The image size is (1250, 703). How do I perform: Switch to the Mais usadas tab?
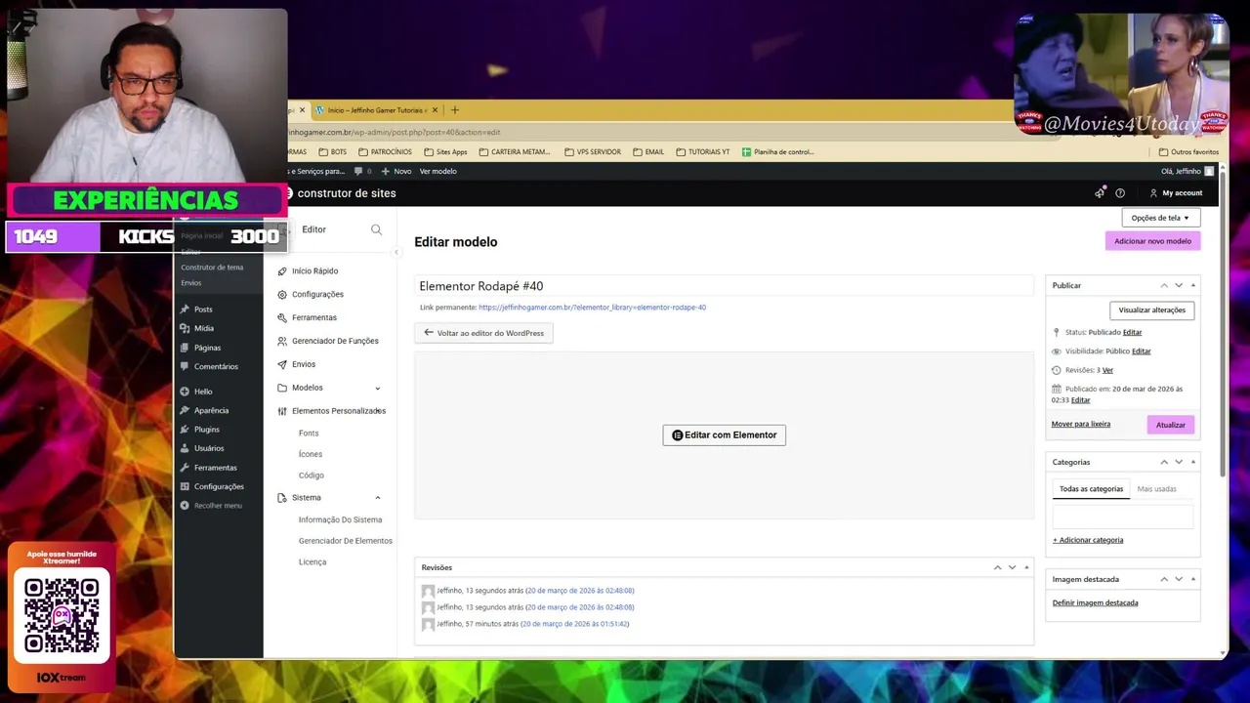[1156, 489]
